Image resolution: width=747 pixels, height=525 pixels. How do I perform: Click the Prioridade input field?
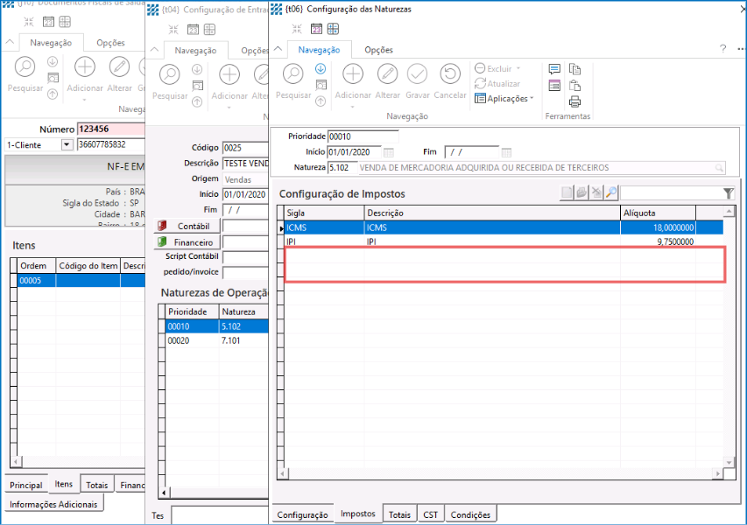click(x=363, y=136)
